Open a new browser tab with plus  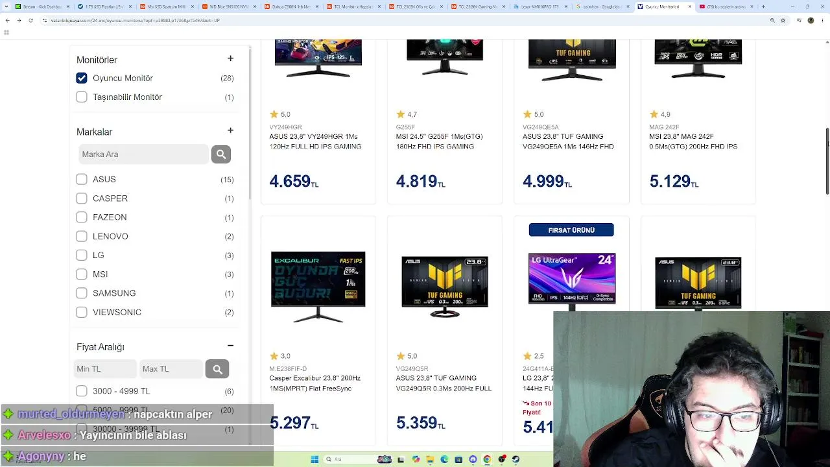[x=763, y=6]
